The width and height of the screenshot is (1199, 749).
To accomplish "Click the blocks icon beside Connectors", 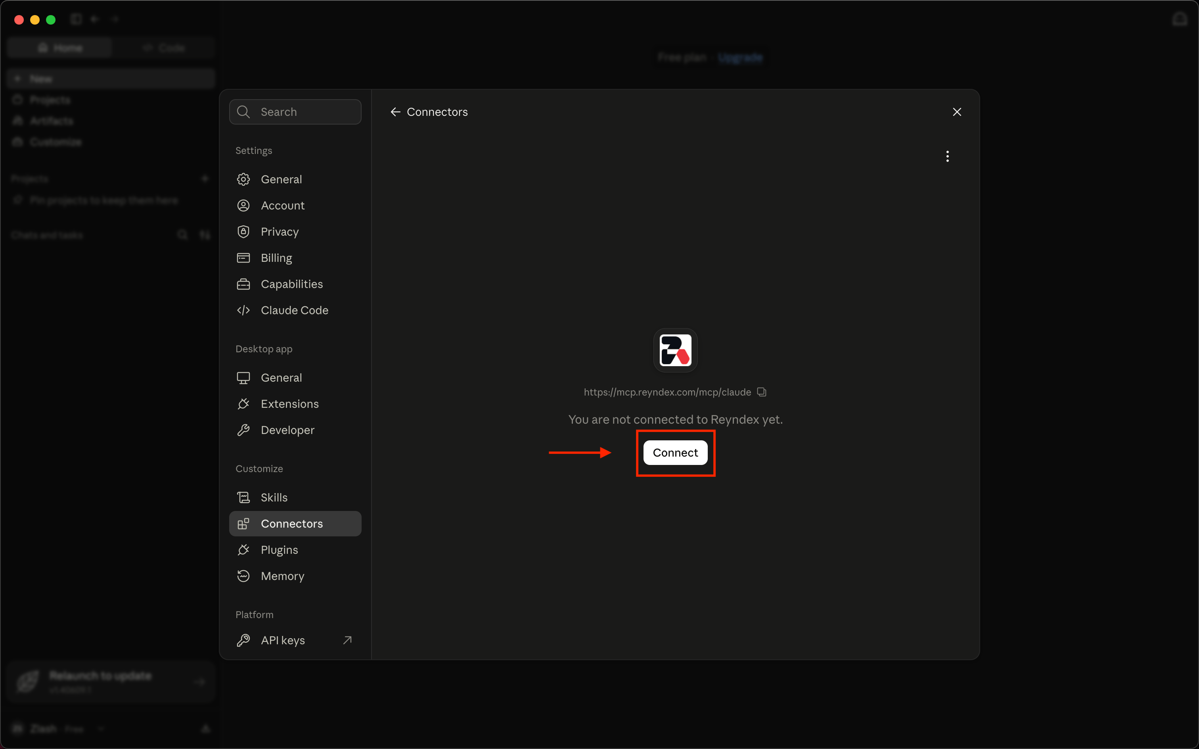I will tap(243, 524).
